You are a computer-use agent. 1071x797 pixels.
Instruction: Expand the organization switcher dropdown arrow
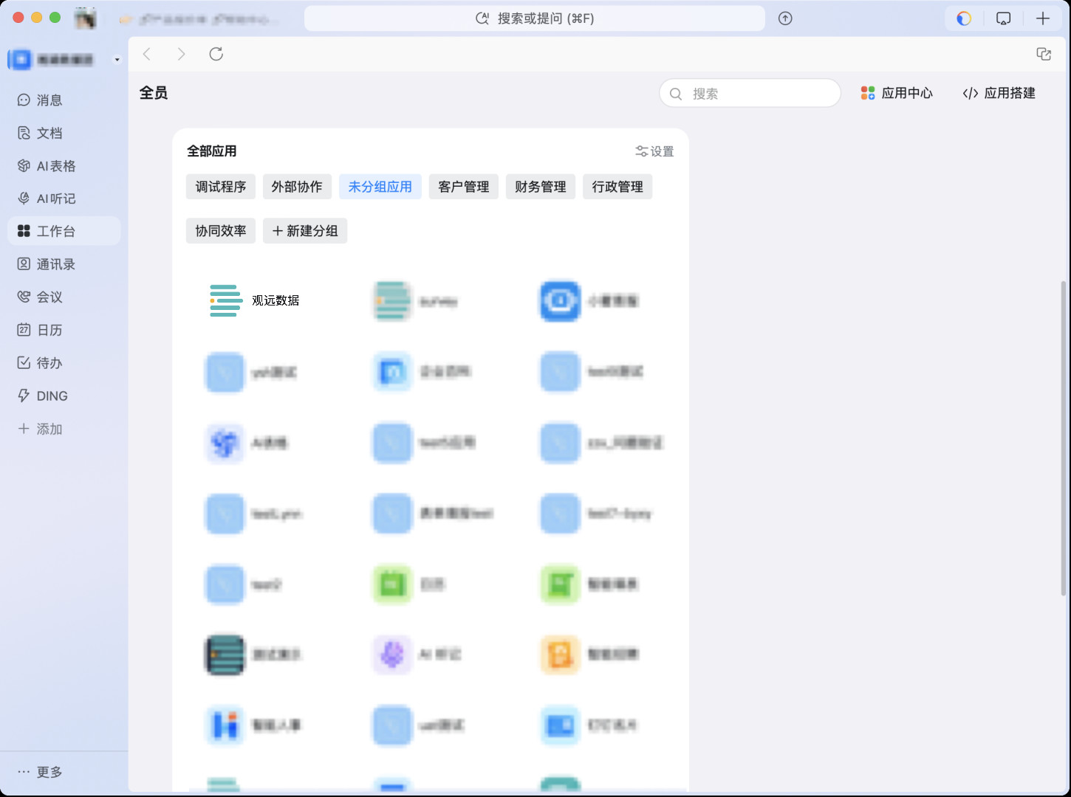pos(117,60)
